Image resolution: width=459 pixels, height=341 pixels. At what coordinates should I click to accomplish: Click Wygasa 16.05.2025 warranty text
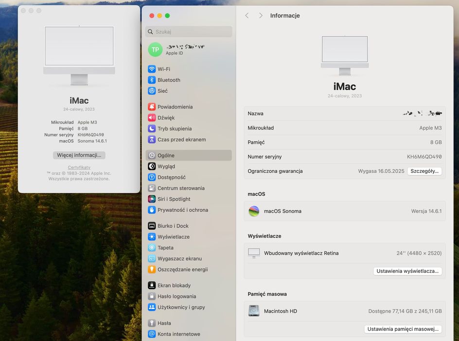click(381, 171)
